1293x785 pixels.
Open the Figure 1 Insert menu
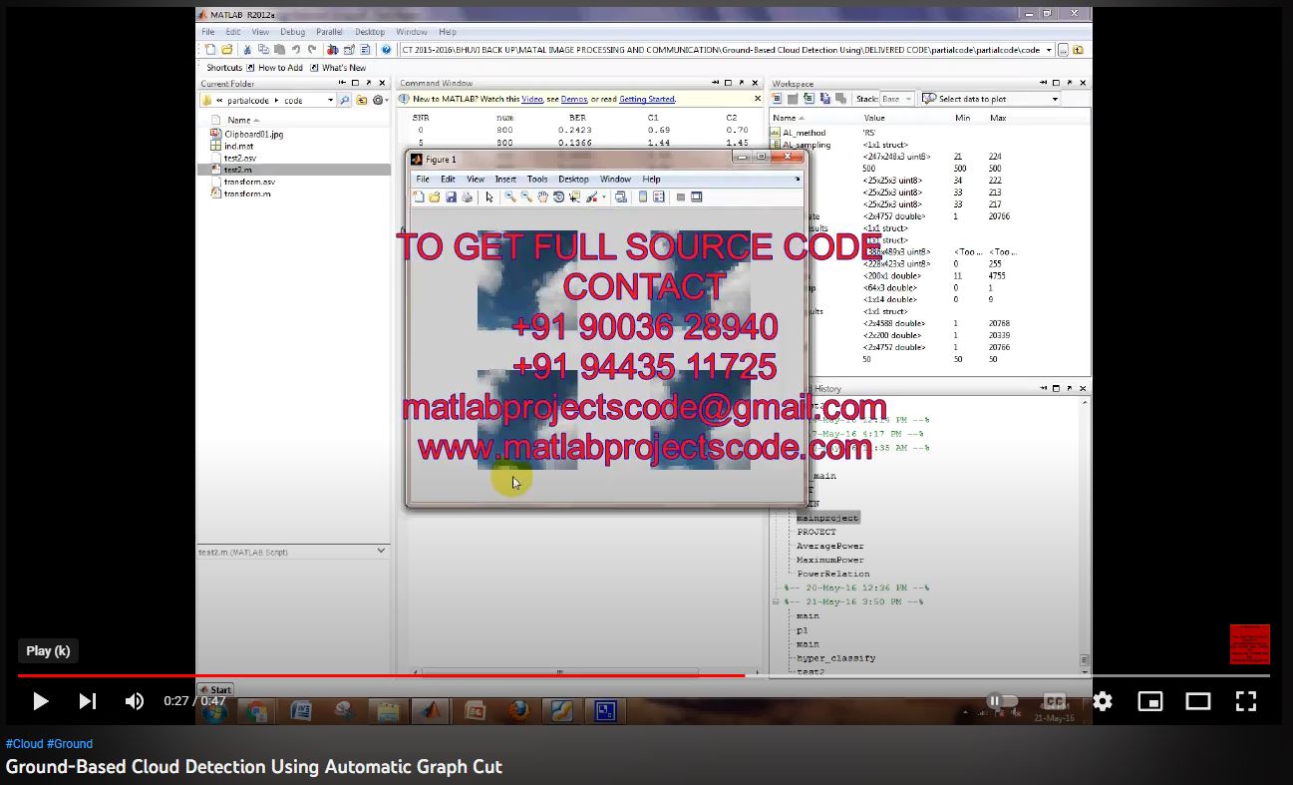[x=505, y=180]
